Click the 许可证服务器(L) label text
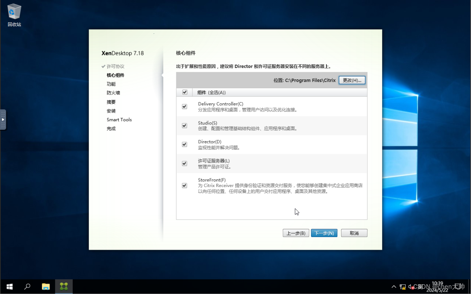 pyautogui.click(x=214, y=161)
